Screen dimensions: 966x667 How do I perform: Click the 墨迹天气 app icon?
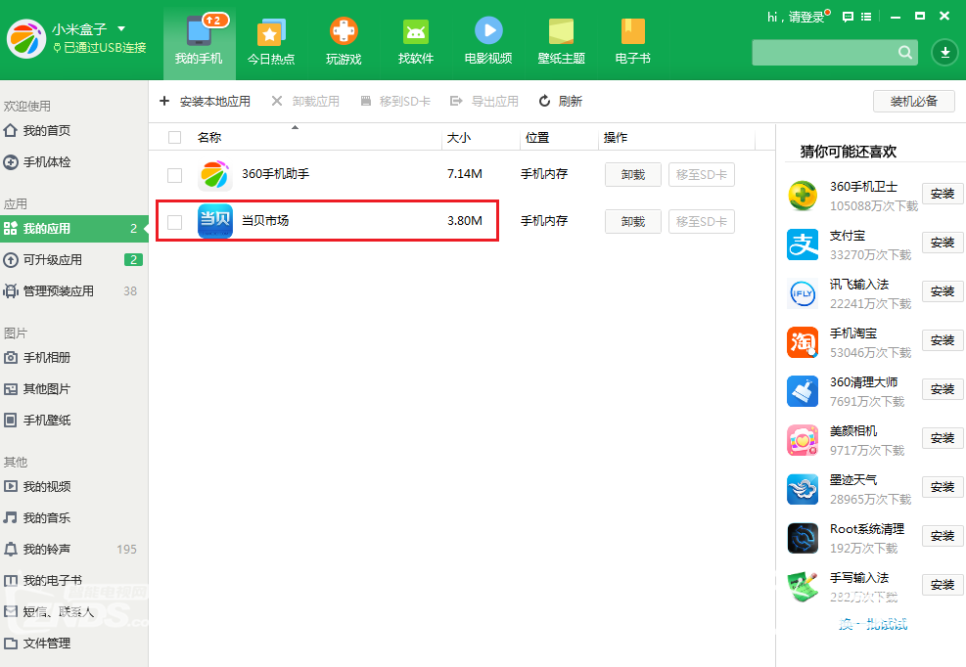click(x=803, y=489)
